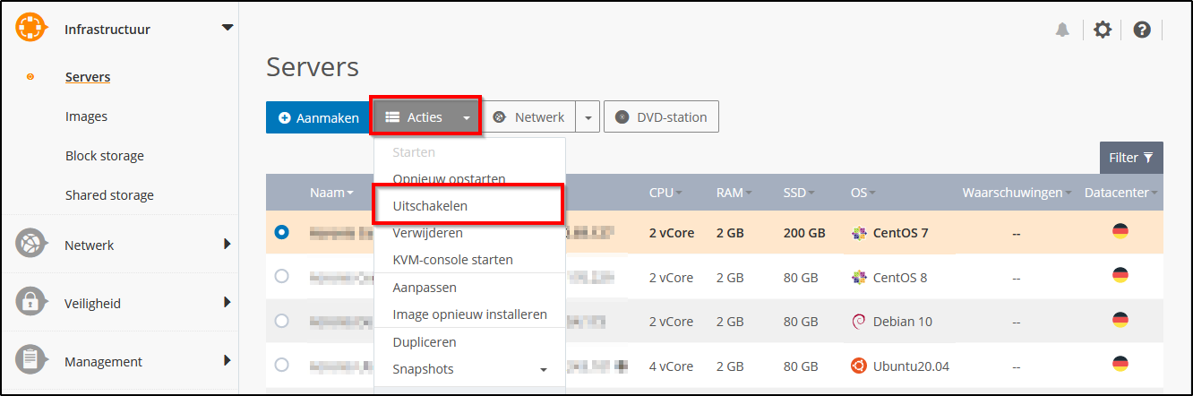Click the help question mark icon
The width and height of the screenshot is (1193, 396).
[1141, 30]
